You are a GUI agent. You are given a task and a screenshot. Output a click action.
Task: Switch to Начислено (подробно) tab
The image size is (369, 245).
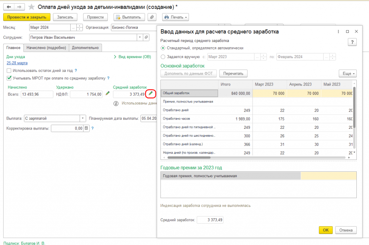click(x=46, y=48)
